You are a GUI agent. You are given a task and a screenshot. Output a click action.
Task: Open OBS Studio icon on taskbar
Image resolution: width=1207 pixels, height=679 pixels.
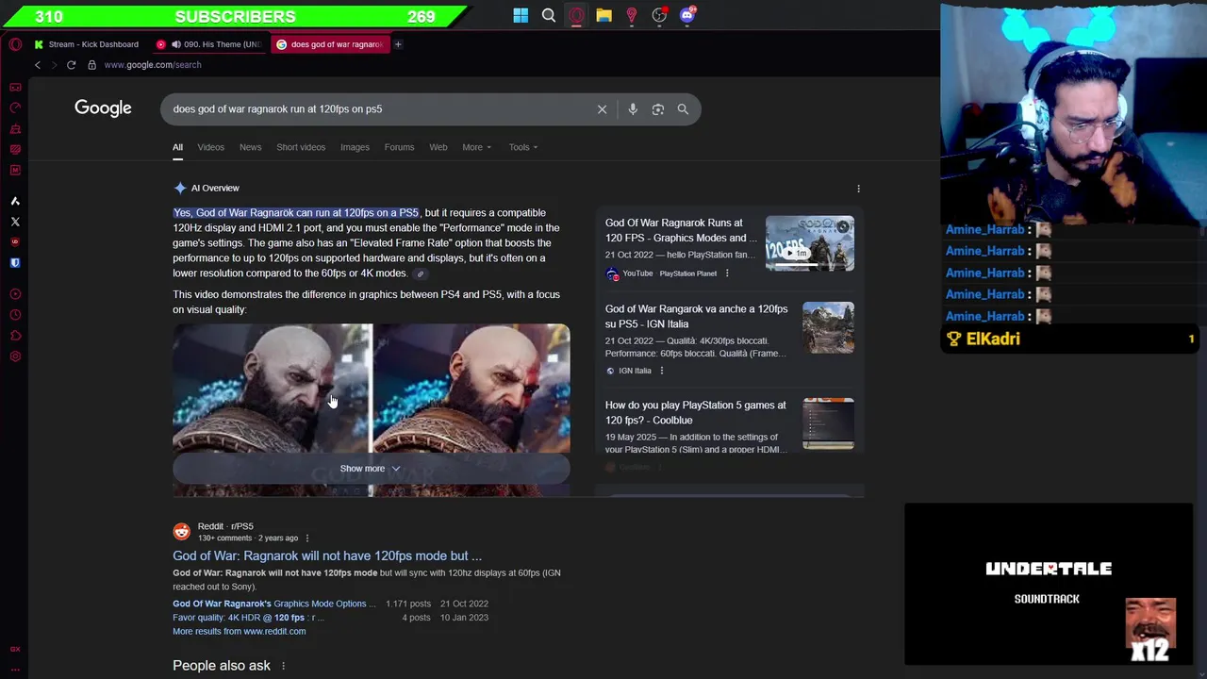tap(659, 15)
